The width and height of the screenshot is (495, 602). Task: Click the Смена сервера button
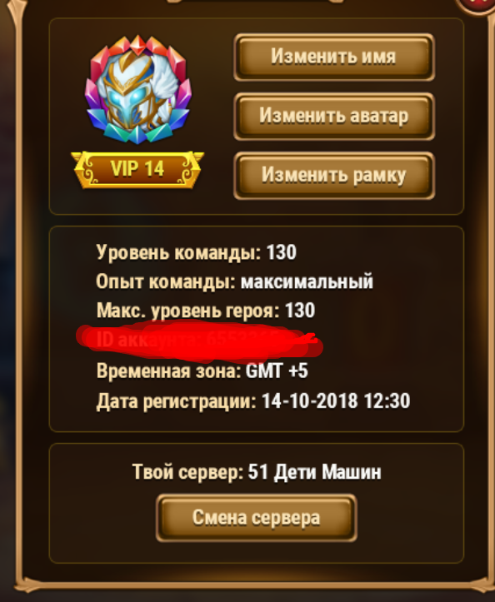(x=257, y=518)
